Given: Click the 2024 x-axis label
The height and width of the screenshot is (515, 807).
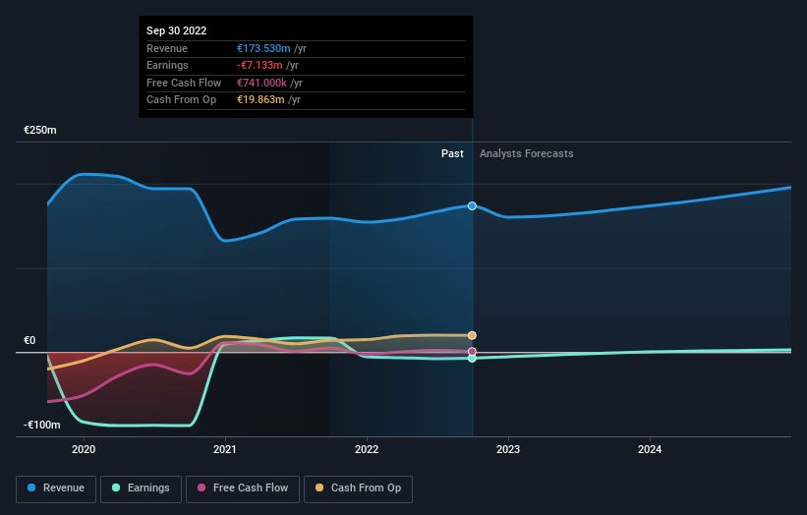Looking at the screenshot, I should tap(650, 449).
